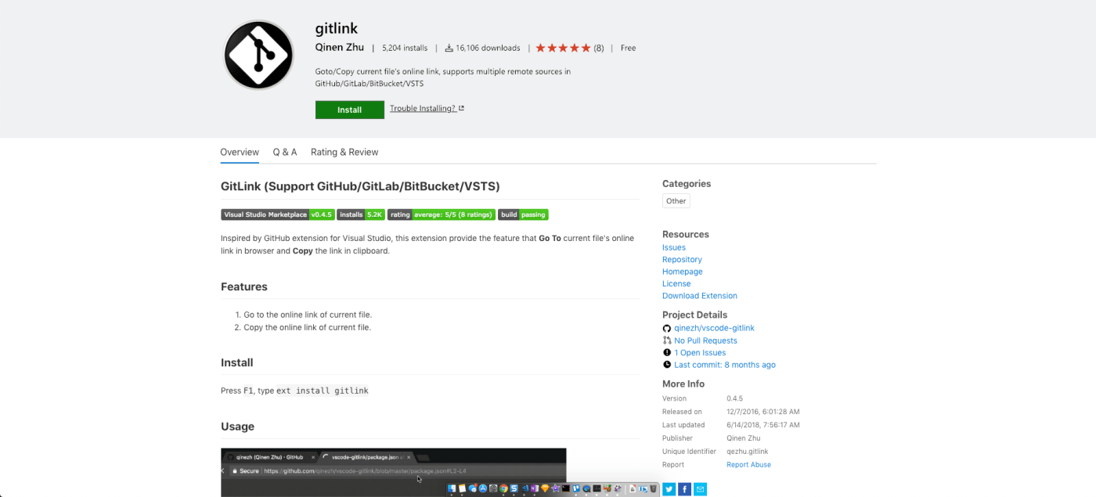1096x497 pixels.
Task: Switch to the Overview tab
Action: (240, 152)
